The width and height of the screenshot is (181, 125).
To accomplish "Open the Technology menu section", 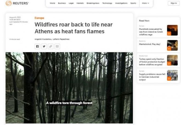I will click(107, 3).
